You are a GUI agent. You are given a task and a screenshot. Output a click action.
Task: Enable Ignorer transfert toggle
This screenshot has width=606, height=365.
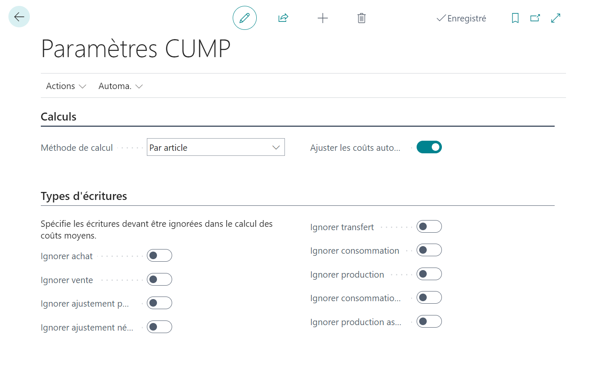[429, 226]
